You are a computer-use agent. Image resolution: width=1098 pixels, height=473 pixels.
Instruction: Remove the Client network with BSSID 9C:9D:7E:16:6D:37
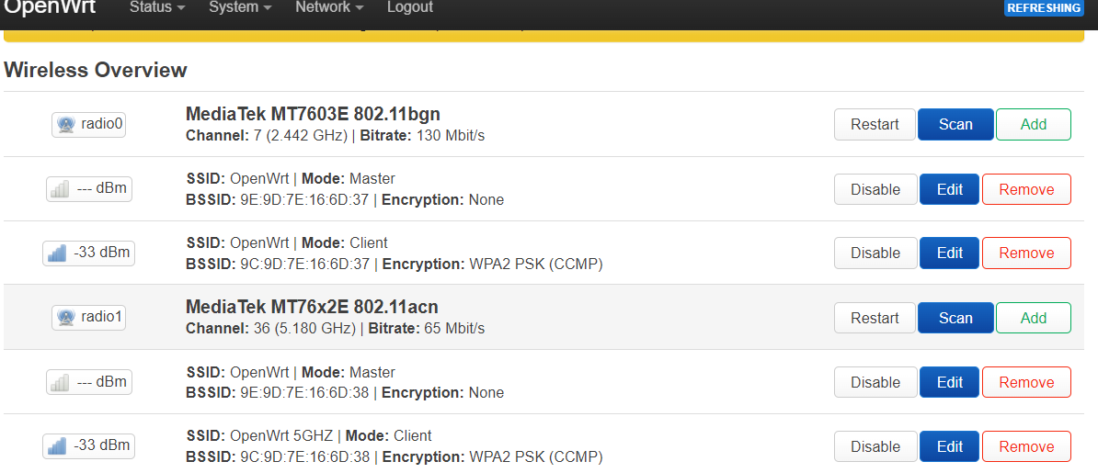[x=1026, y=253]
